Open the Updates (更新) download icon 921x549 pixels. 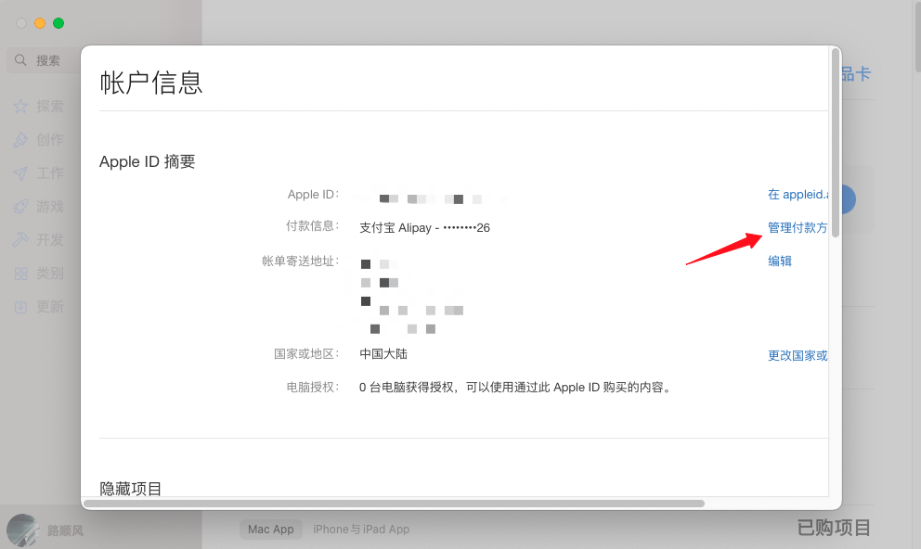(20, 307)
